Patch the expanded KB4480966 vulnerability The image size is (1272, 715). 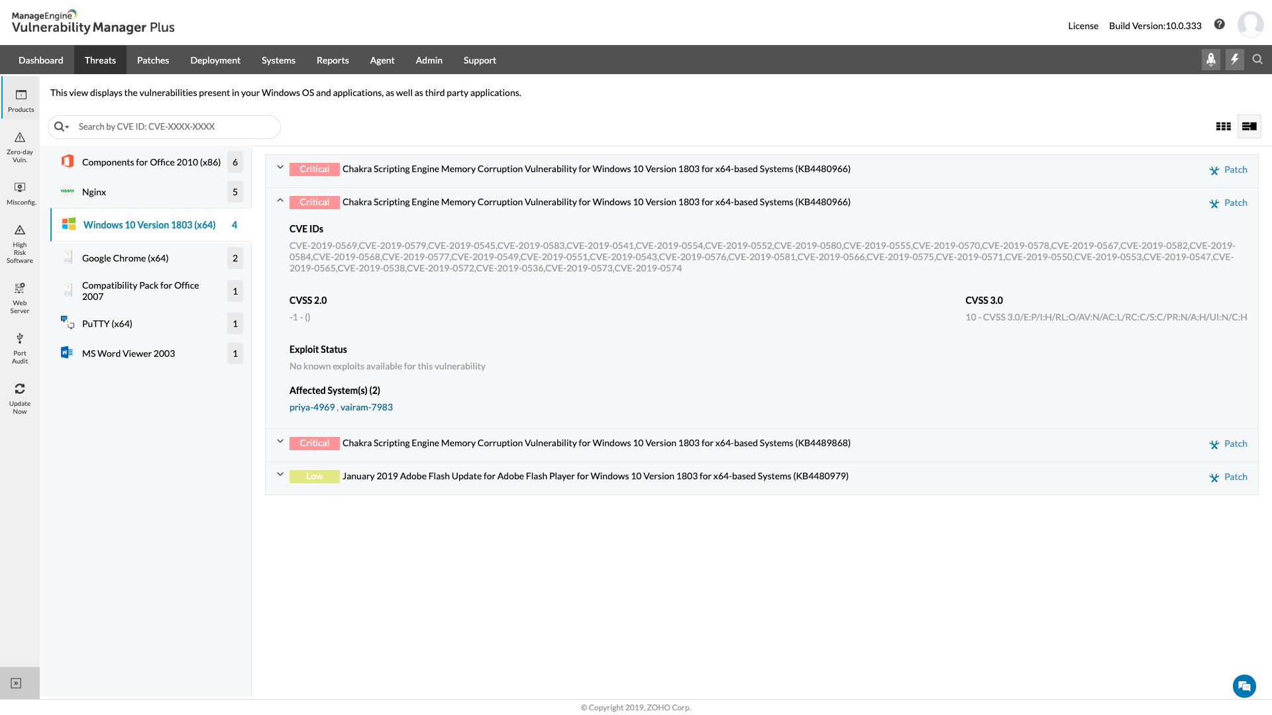tap(1228, 203)
